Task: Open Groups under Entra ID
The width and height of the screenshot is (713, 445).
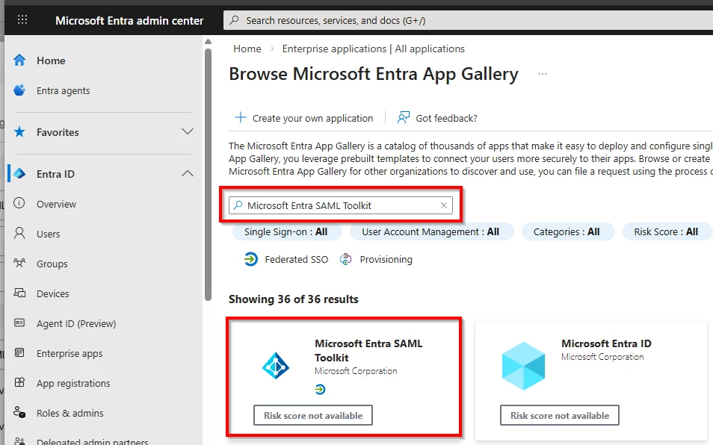Action: tap(52, 264)
